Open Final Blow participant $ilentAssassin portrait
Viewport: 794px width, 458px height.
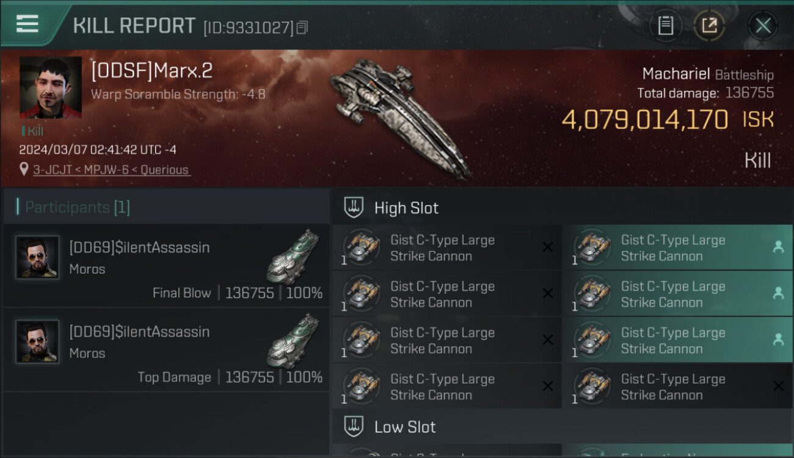click(38, 257)
